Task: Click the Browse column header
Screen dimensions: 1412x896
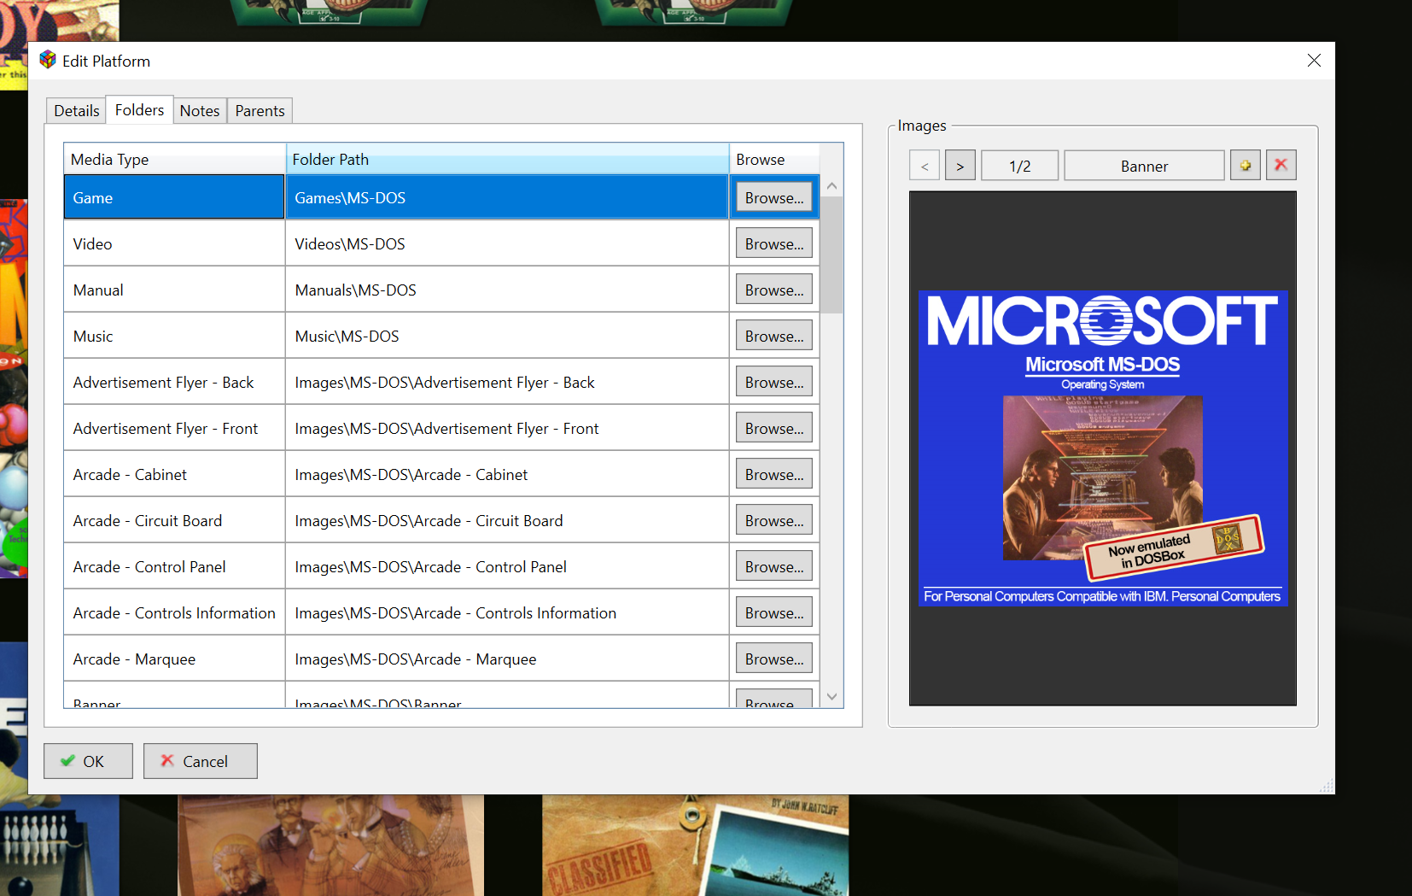Action: (x=774, y=160)
